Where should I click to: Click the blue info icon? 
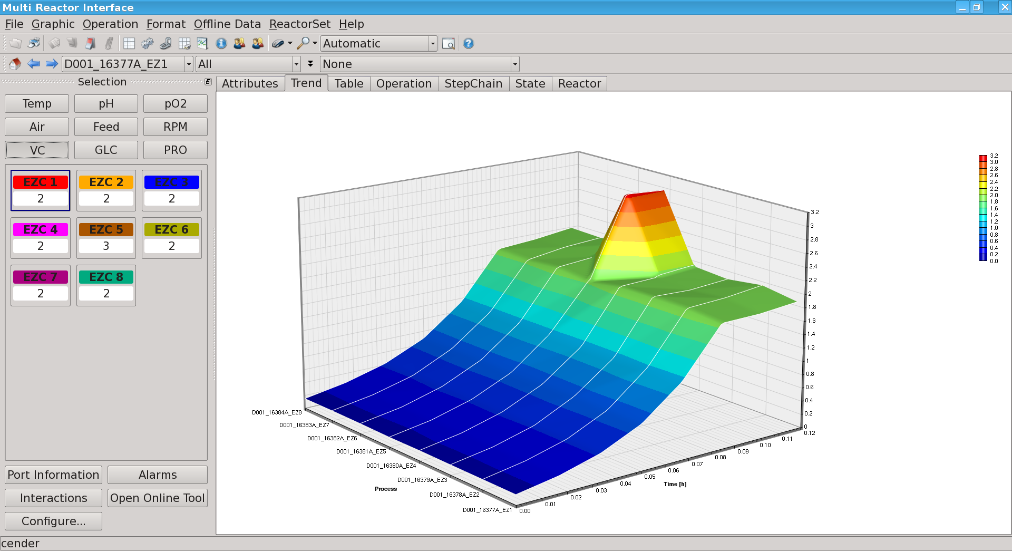click(x=221, y=43)
